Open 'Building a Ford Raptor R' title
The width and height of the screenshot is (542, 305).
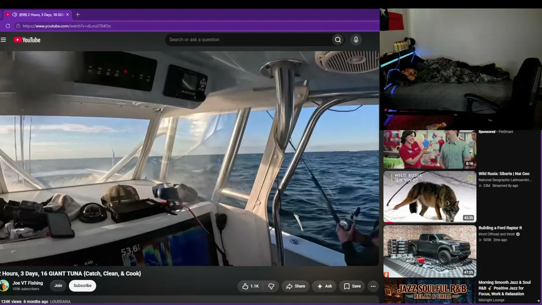[x=500, y=228]
